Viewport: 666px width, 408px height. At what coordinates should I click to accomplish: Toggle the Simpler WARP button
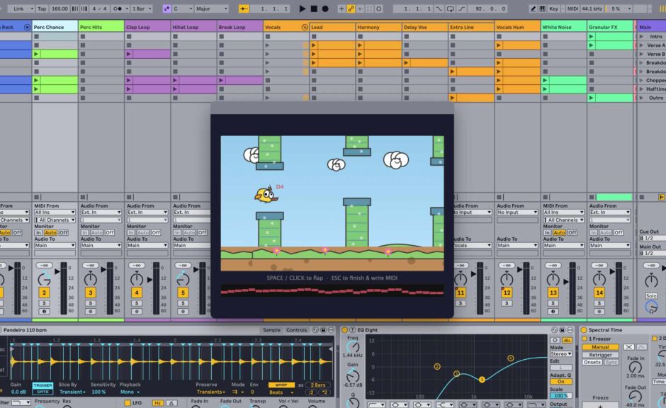tap(281, 385)
